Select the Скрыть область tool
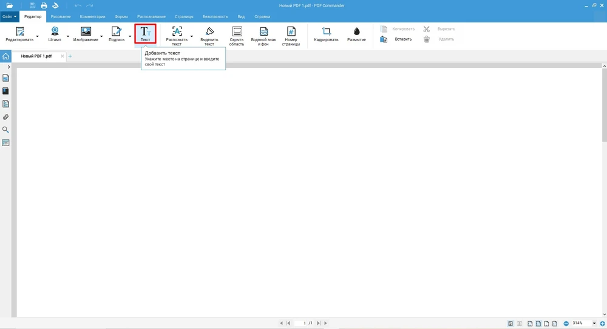Viewport: 607px width, 329px height. [237, 35]
